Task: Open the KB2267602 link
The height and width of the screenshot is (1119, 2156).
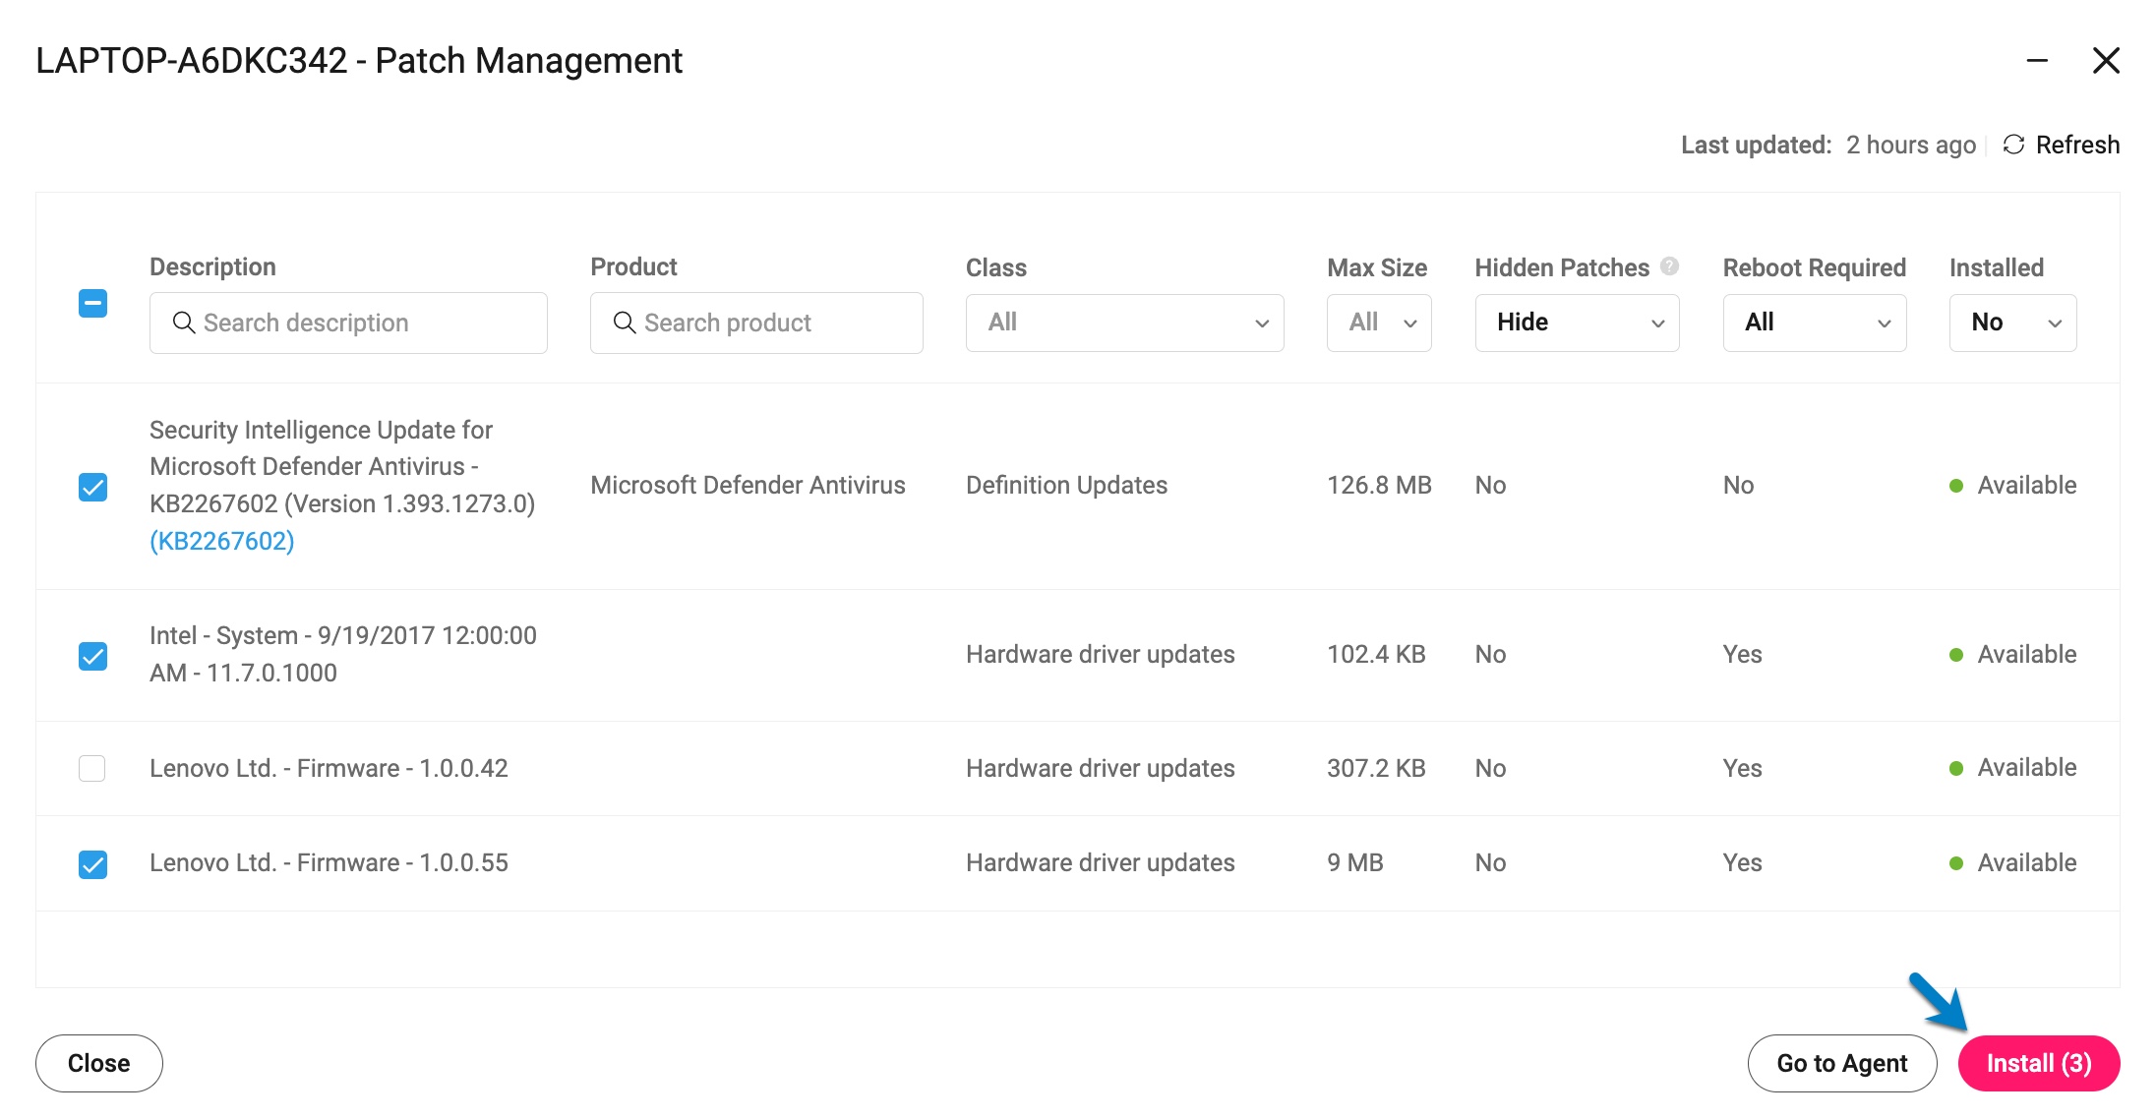Action: 222,541
